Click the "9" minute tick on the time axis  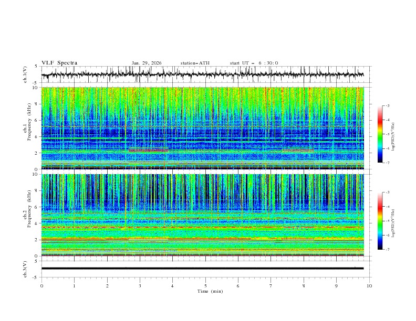(x=336, y=286)
